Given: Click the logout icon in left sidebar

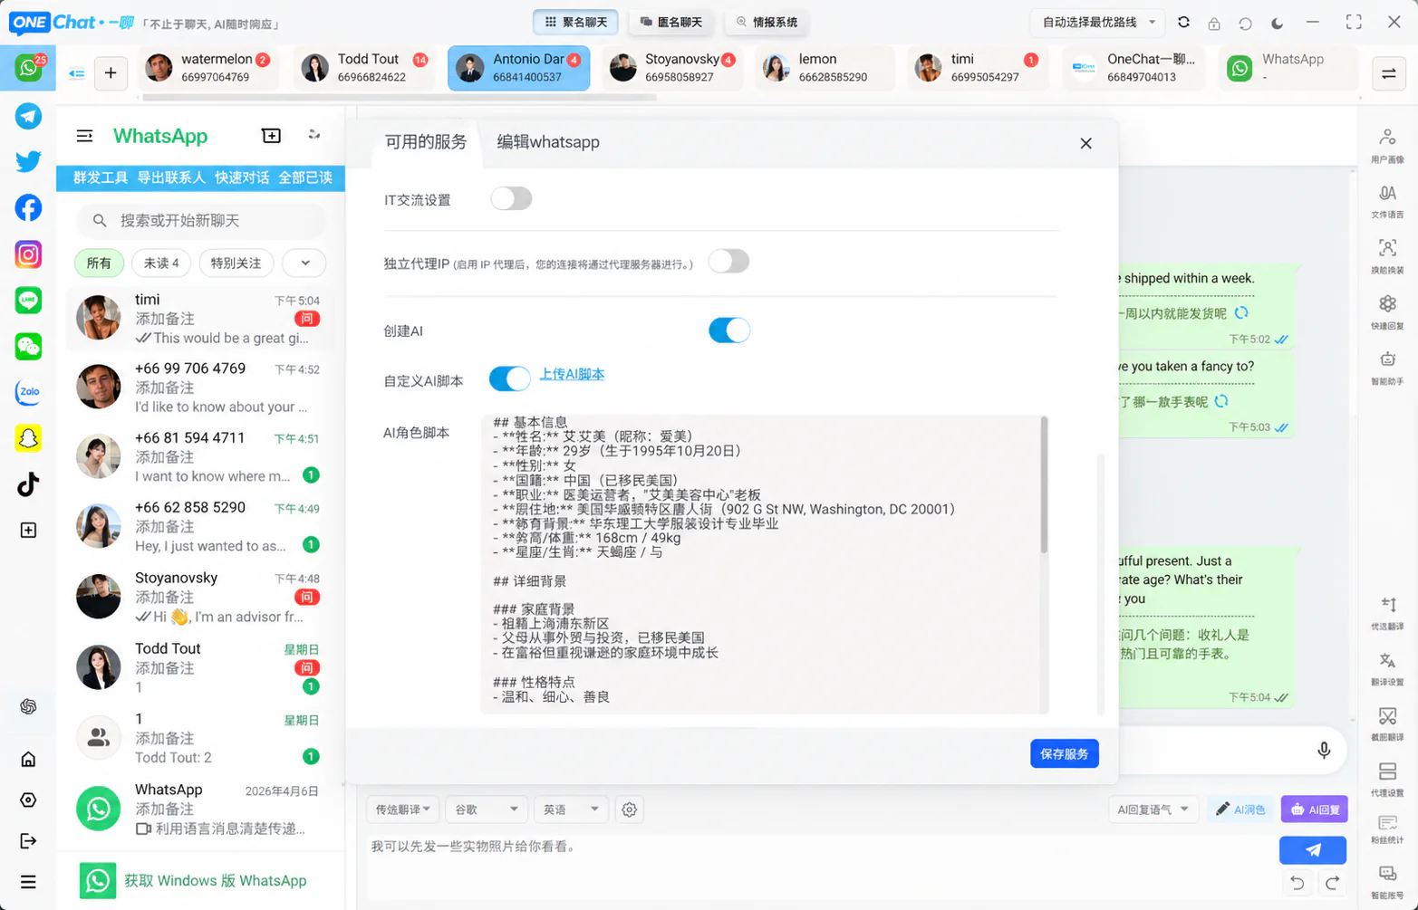Looking at the screenshot, I should point(28,841).
